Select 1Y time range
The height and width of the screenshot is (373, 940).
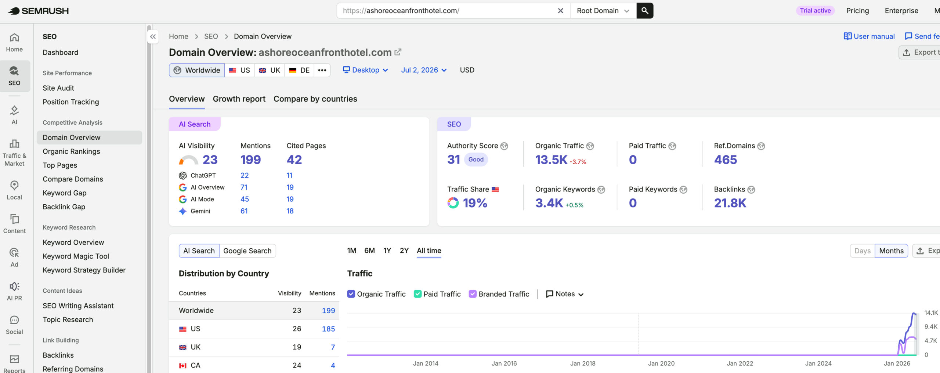pyautogui.click(x=387, y=251)
